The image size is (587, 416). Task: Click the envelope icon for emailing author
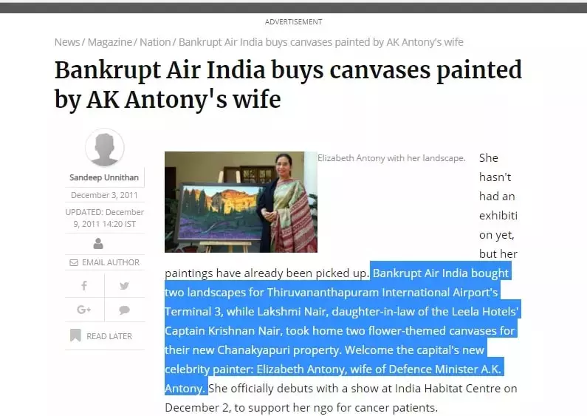pos(74,262)
